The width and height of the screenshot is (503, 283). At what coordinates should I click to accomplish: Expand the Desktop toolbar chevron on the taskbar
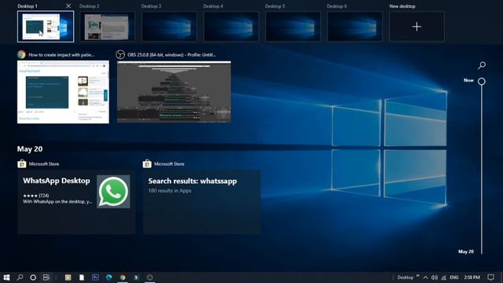point(417,276)
